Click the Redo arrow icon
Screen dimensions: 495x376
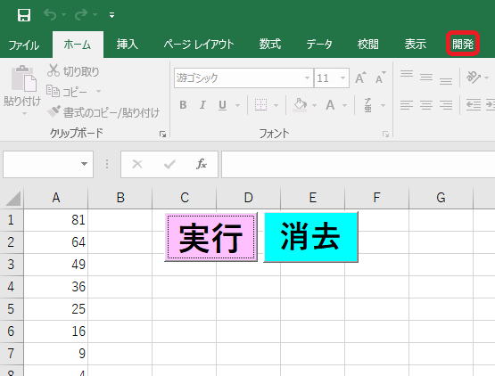[81, 14]
